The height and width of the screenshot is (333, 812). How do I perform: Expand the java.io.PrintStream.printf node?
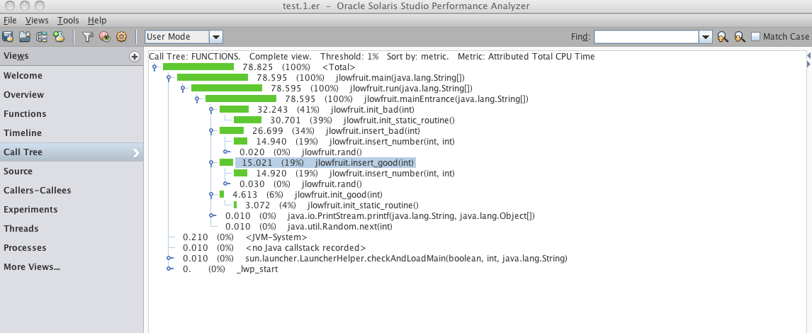[x=211, y=216]
